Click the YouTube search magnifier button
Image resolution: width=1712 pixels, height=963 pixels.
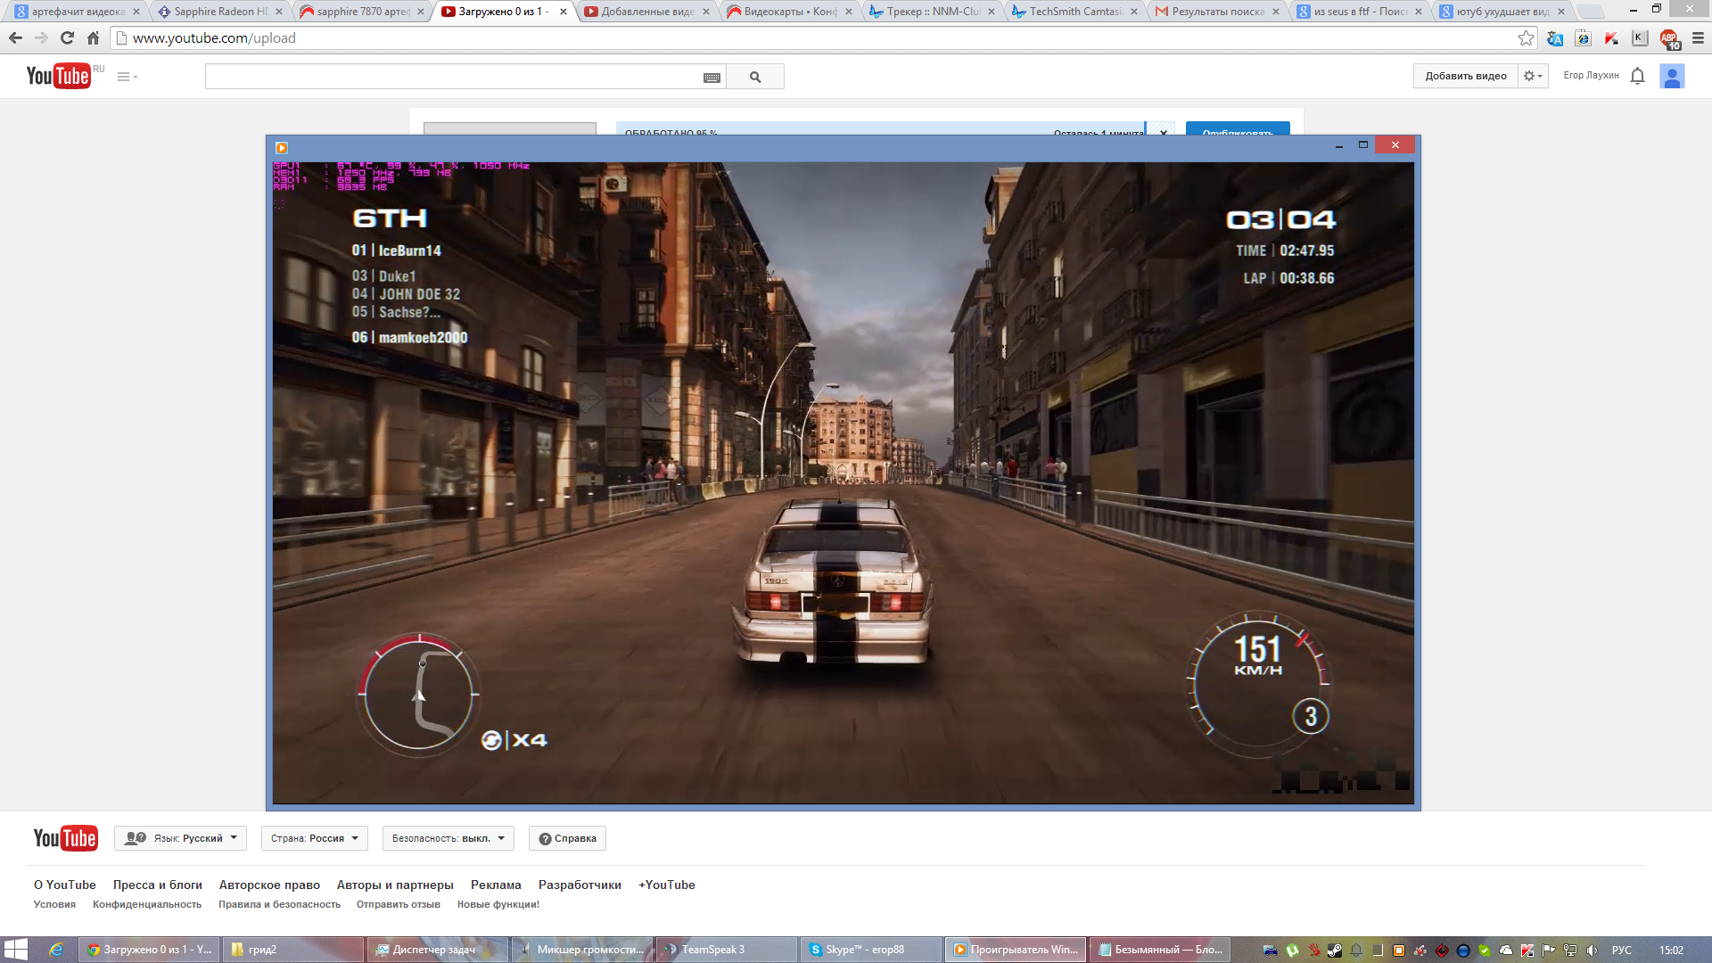[x=755, y=77]
